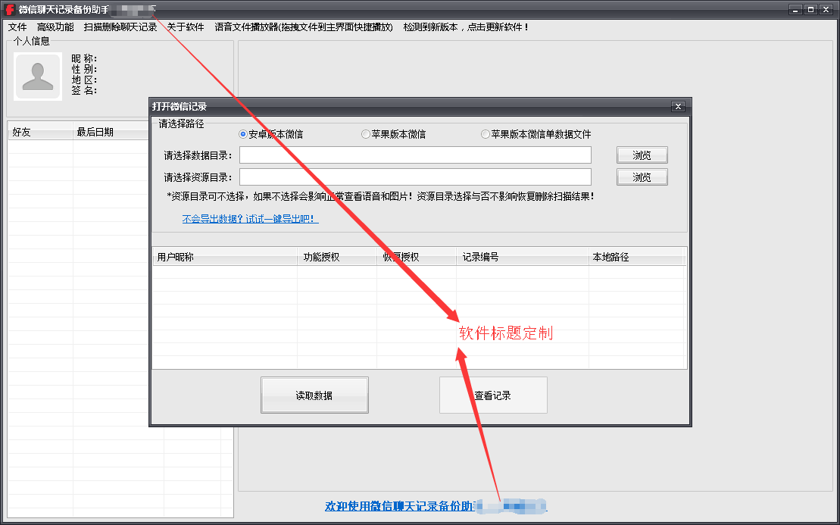Viewport: 840px width, 525px height.
Task: Open the 高级功能 menu
Action: (55, 27)
